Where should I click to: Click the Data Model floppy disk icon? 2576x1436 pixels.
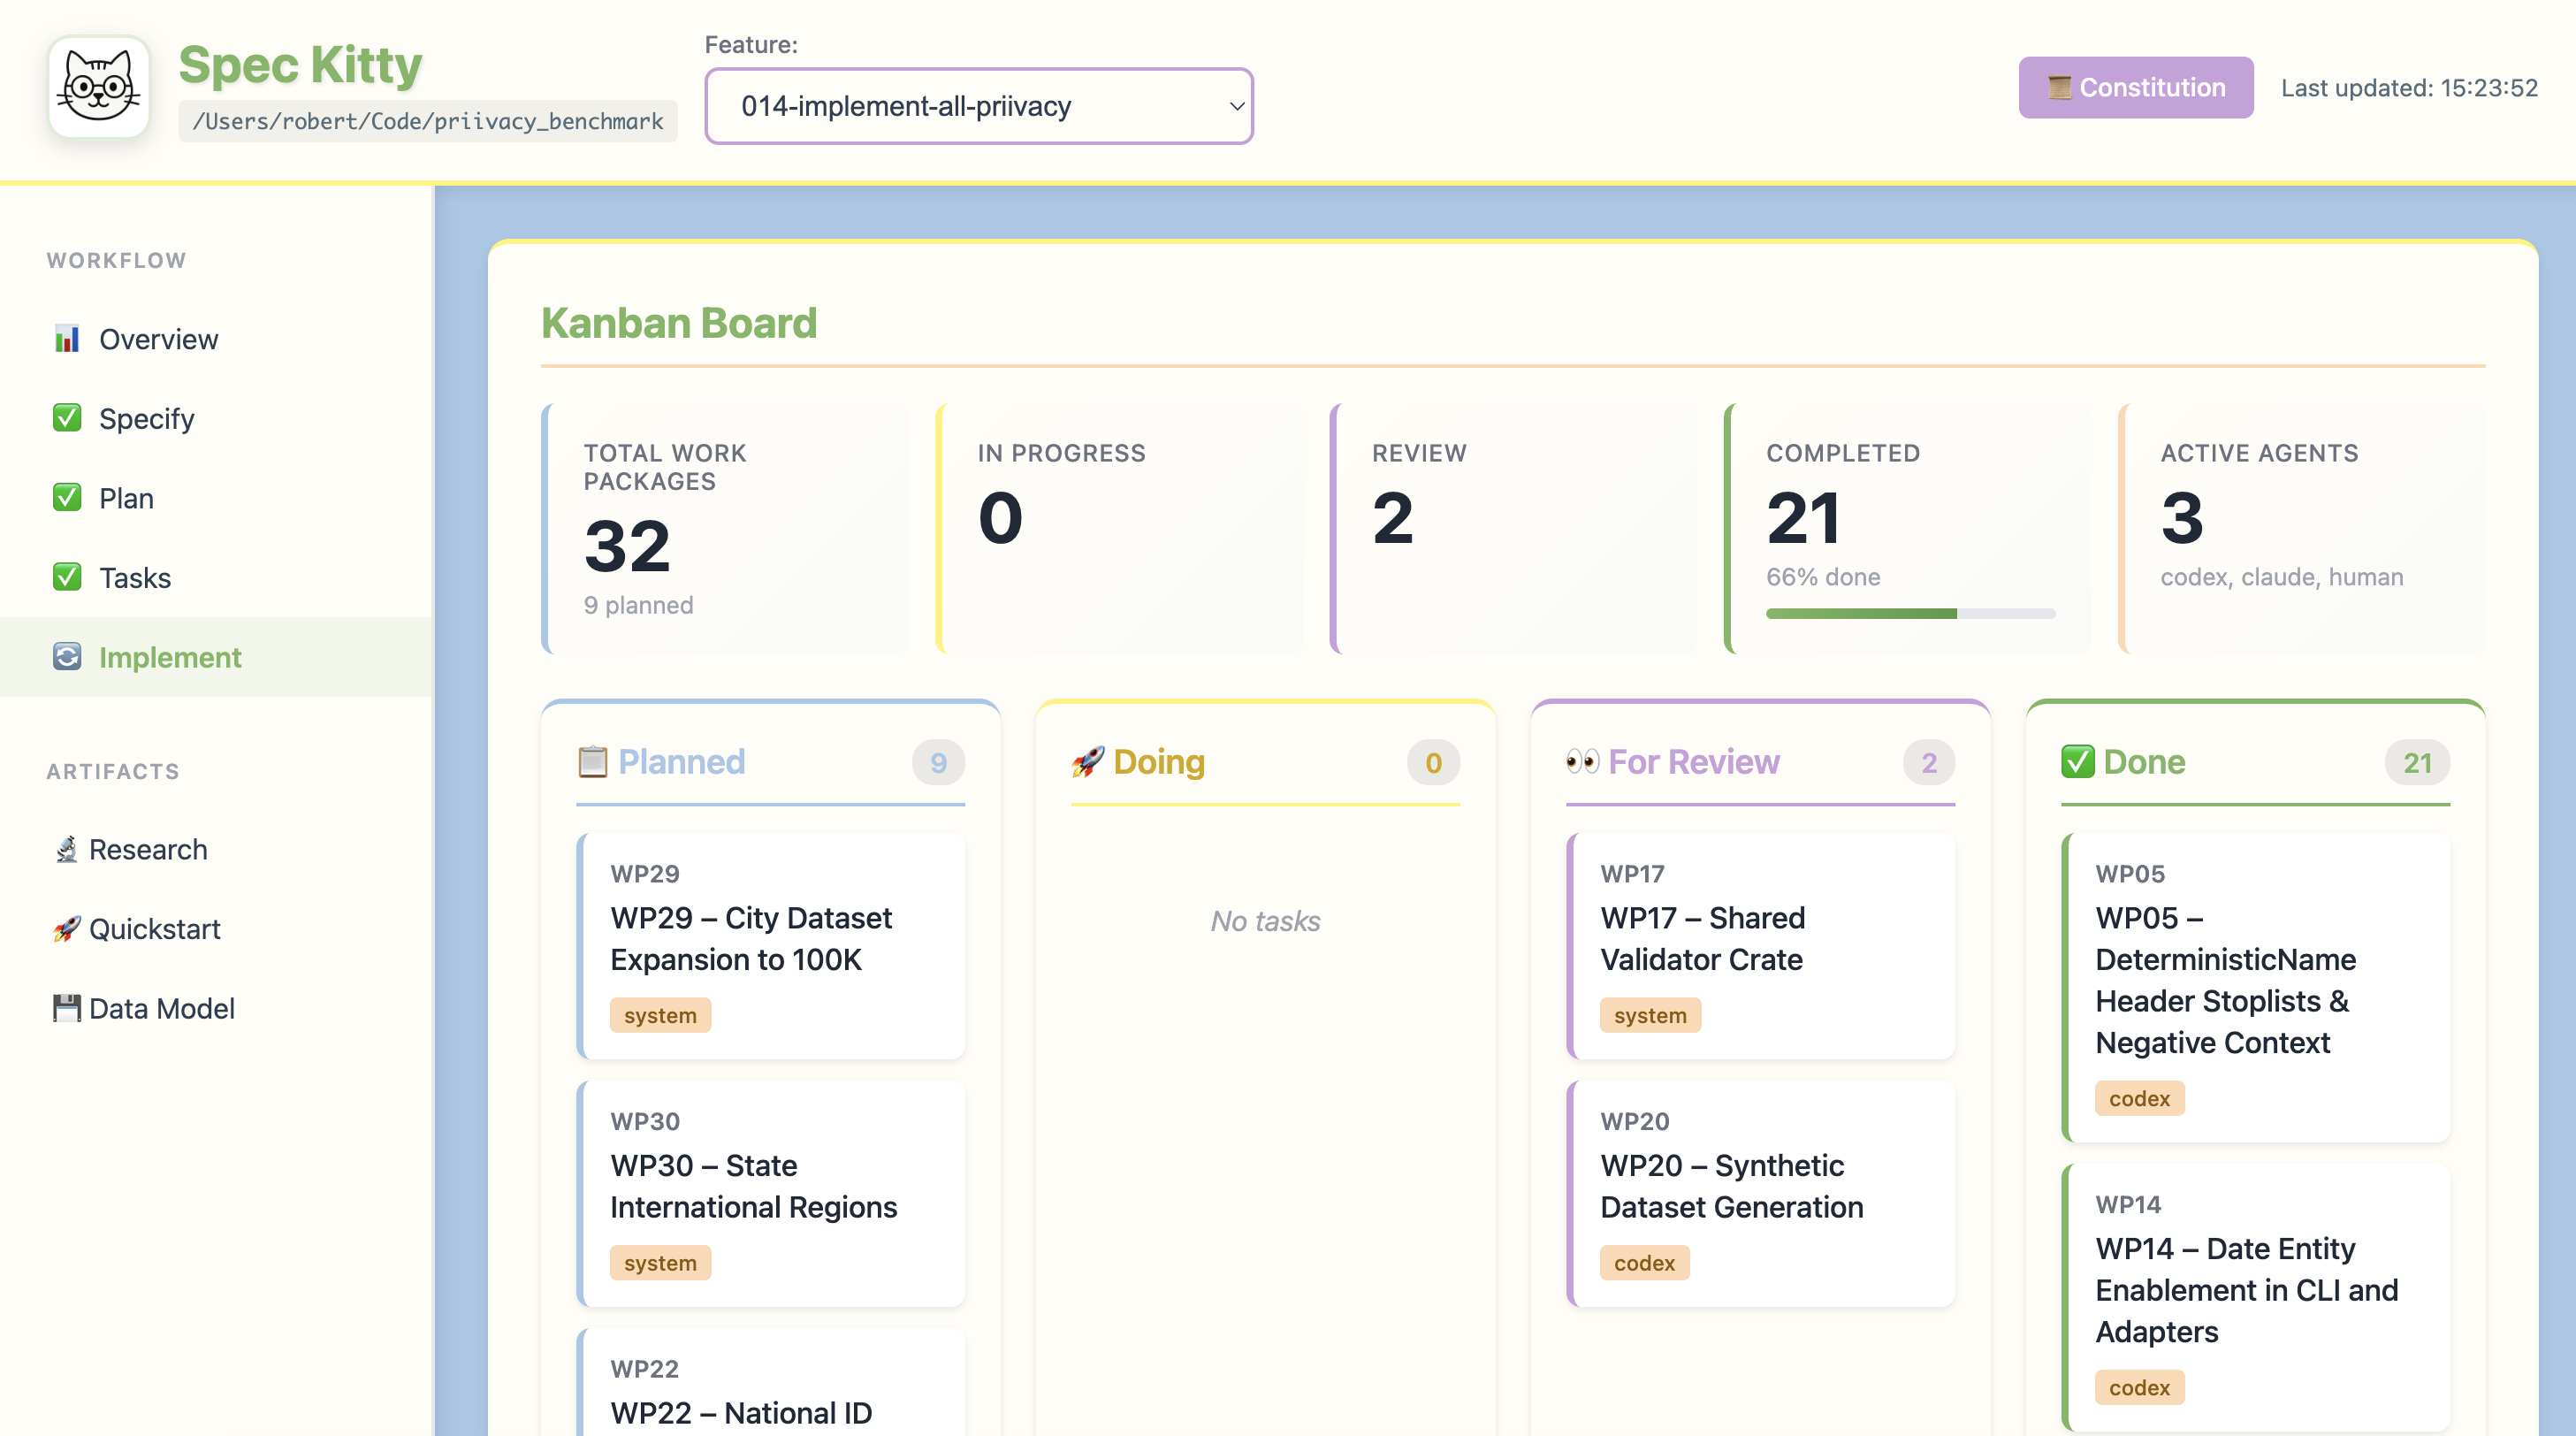66,1008
